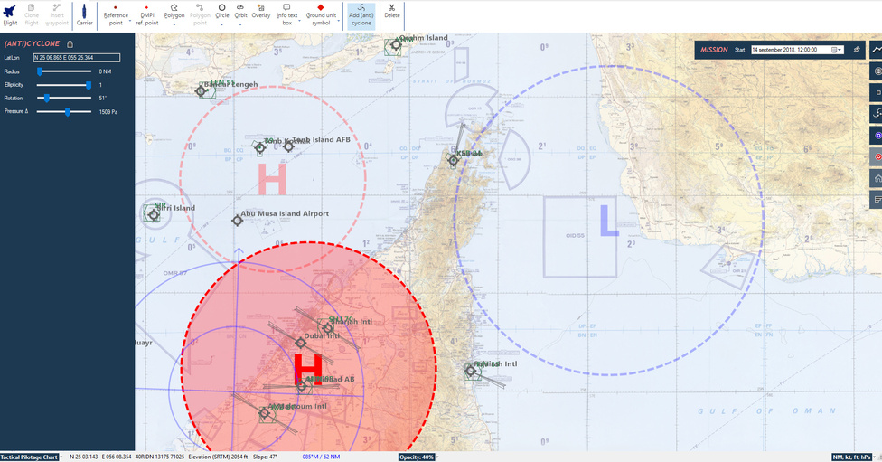The image size is (882, 462).
Task: Select the DMPI ref. point tool
Action: pos(146,14)
